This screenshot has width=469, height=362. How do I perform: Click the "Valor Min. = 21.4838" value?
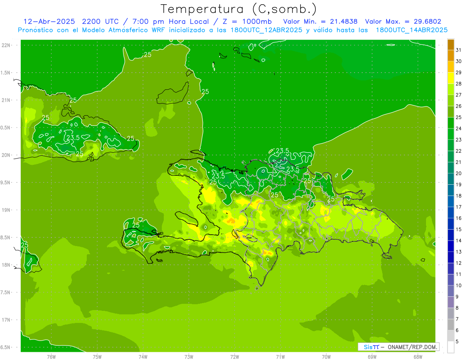click(320, 21)
